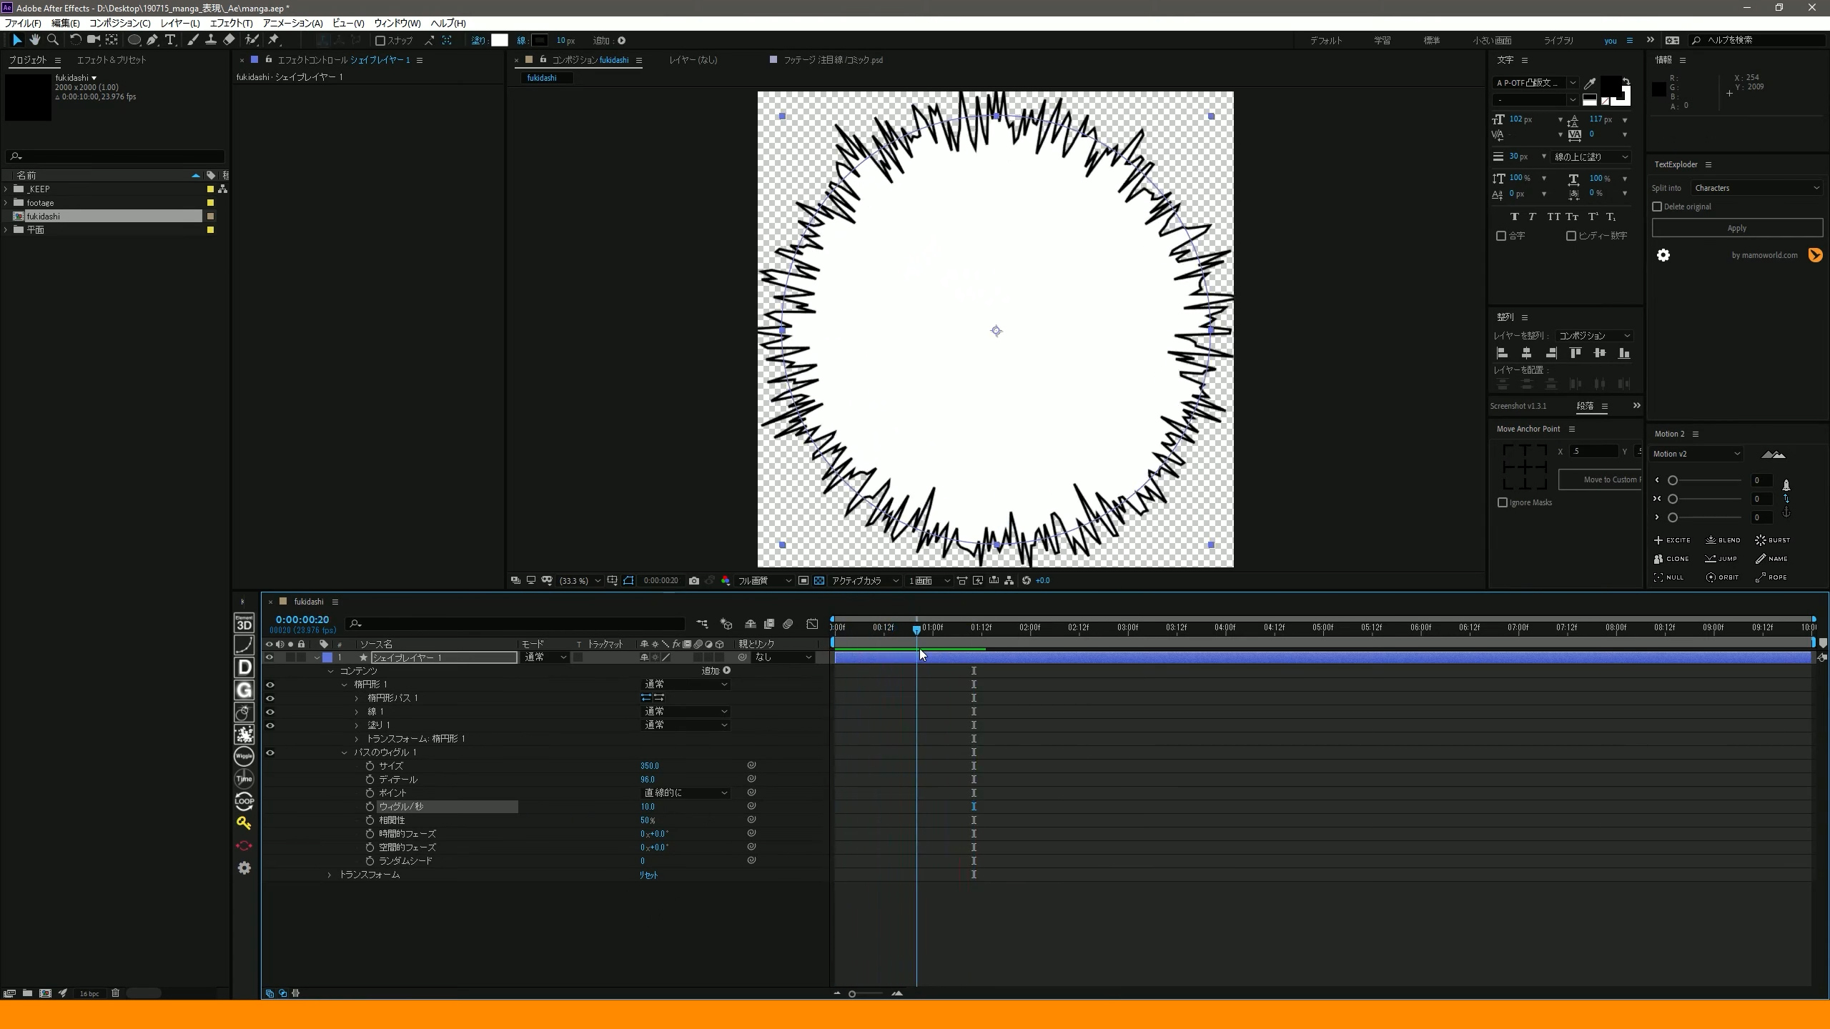Click the TextExploder settings gear icon
This screenshot has height=1029, width=1830.
click(1663, 255)
